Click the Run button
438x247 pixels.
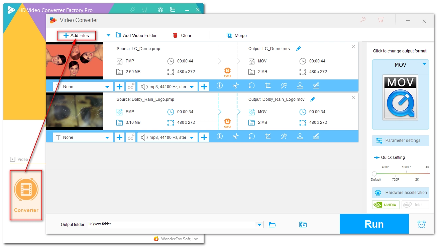374,224
